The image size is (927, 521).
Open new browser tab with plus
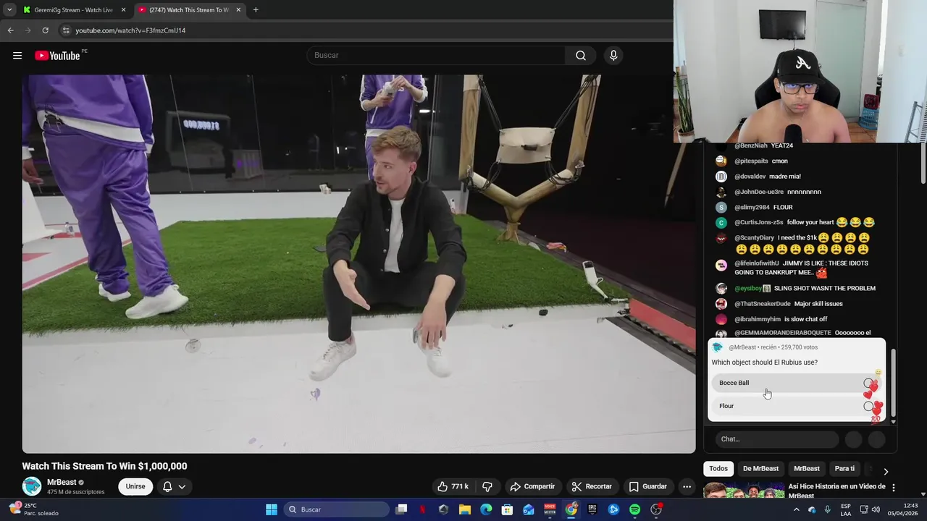point(256,10)
